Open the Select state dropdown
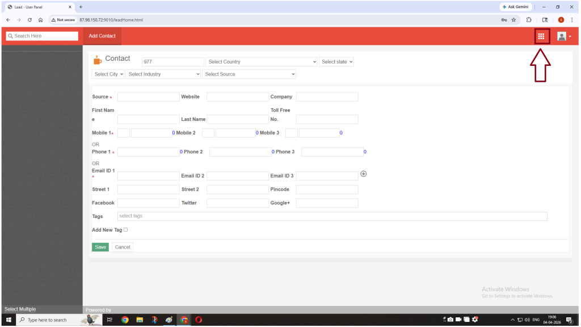The image size is (581, 327). click(x=336, y=62)
